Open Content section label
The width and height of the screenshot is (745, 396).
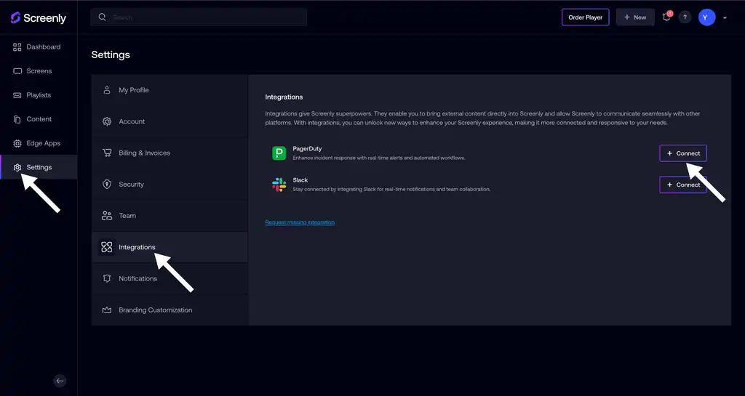click(x=39, y=119)
